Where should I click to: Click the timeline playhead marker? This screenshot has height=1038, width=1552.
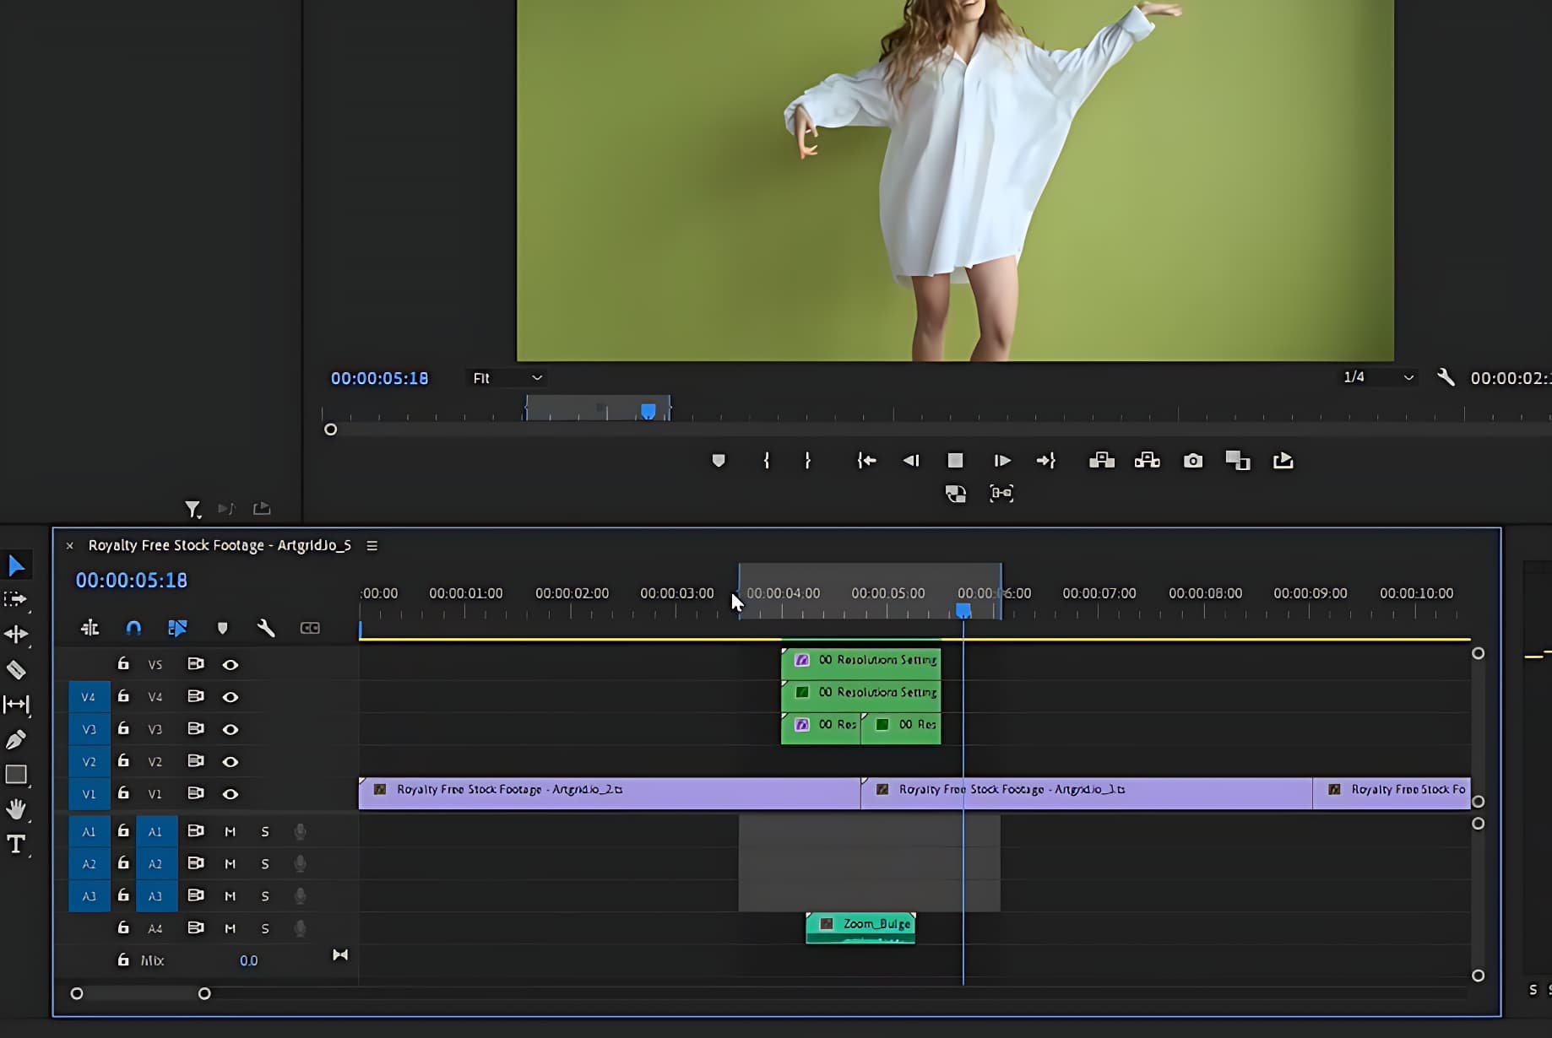pos(963,610)
